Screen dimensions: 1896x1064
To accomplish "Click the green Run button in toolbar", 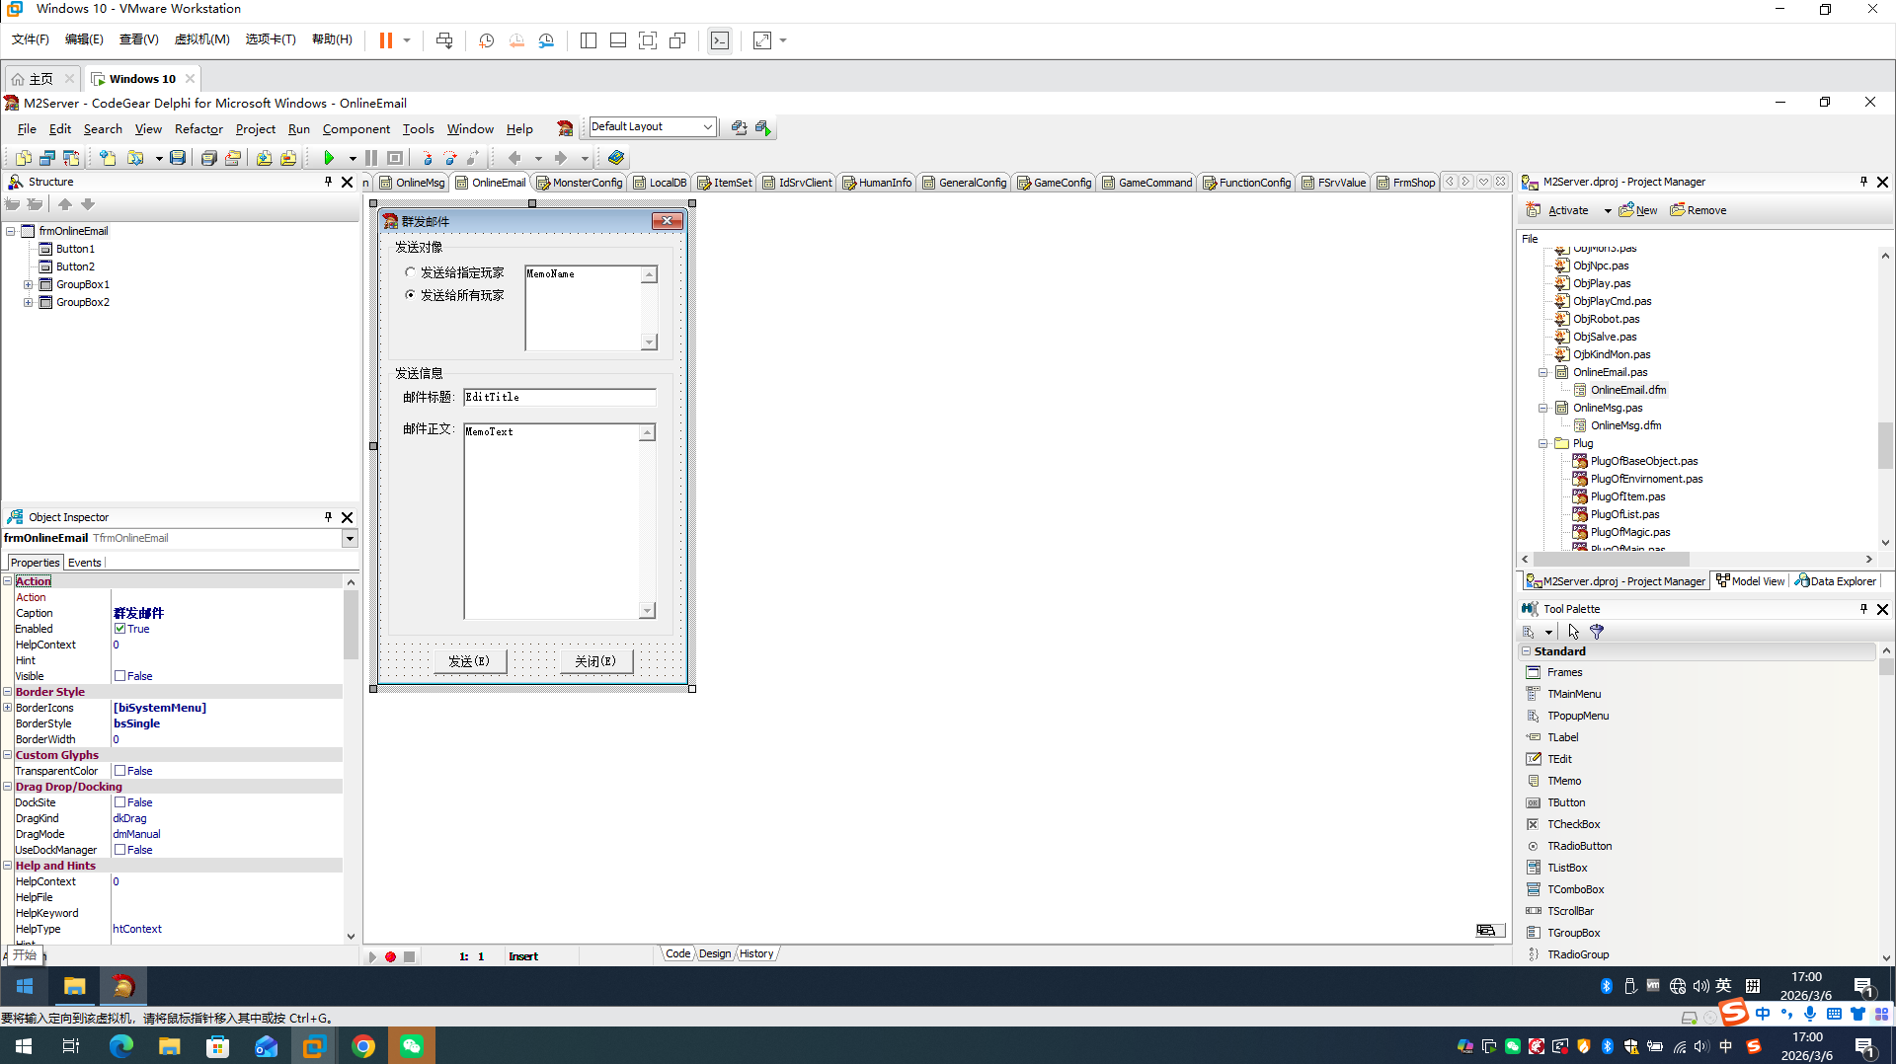I will click(329, 158).
